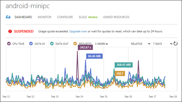Open the mobile service quickstart cloud icon

(x=8, y=17)
